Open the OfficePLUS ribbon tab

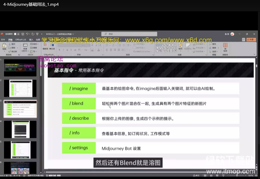21,40
